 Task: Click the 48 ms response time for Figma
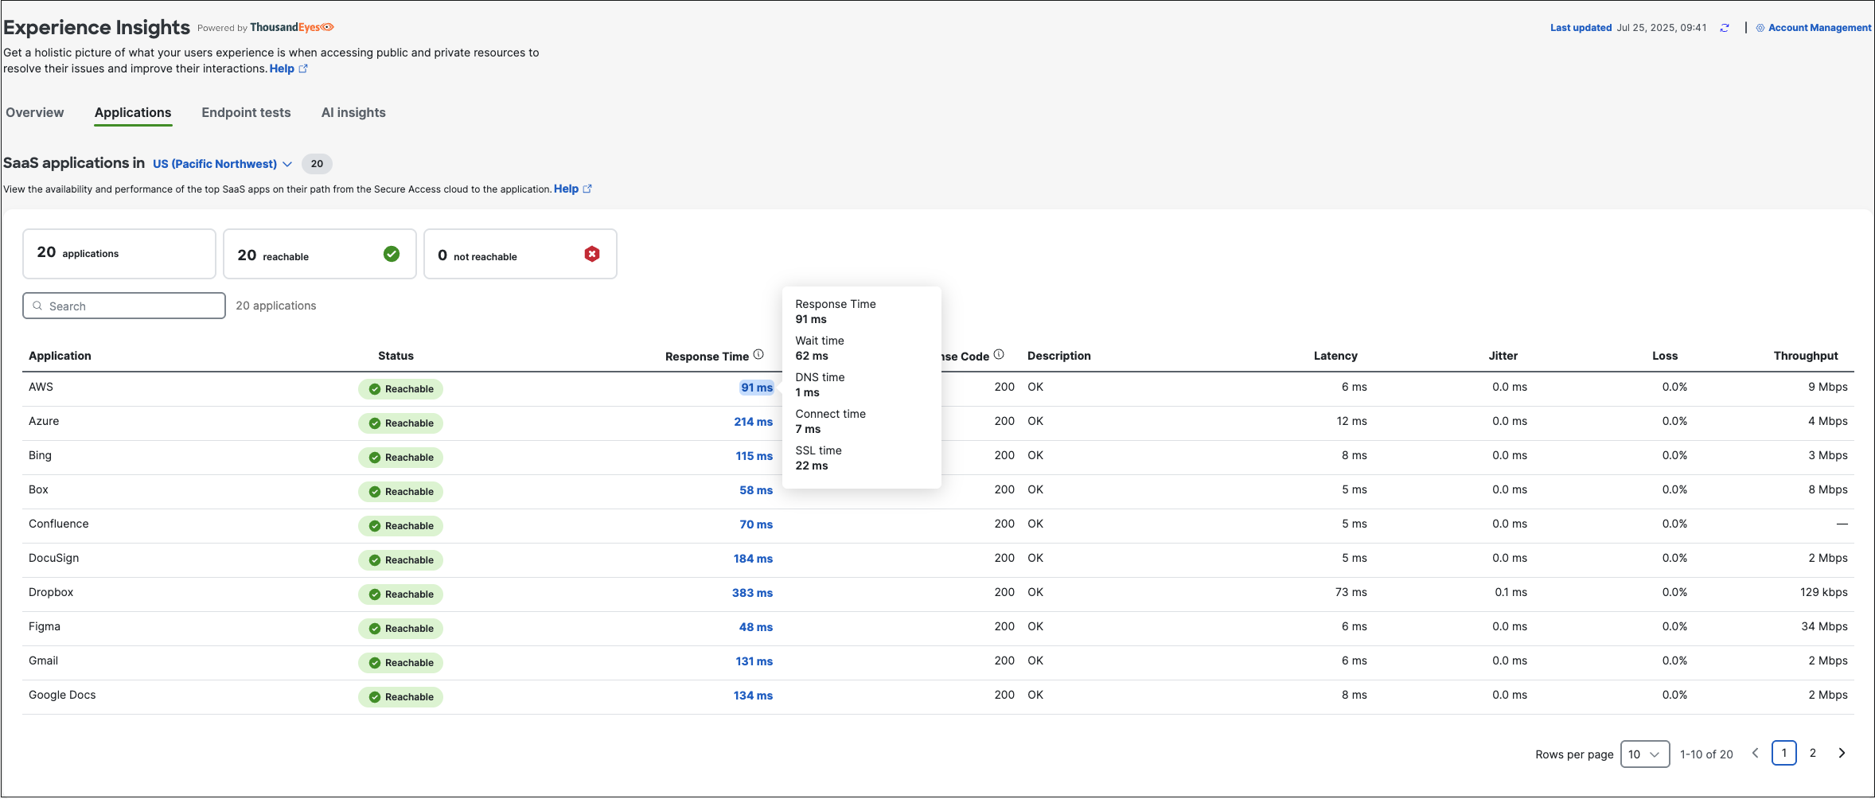756,627
